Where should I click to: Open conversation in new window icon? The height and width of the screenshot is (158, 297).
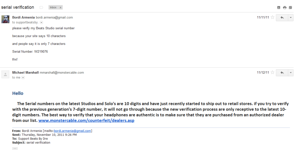click(x=290, y=8)
